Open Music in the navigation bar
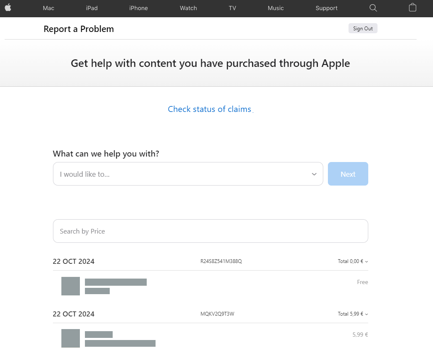Screen dimensions: 433x356 click(276, 8)
